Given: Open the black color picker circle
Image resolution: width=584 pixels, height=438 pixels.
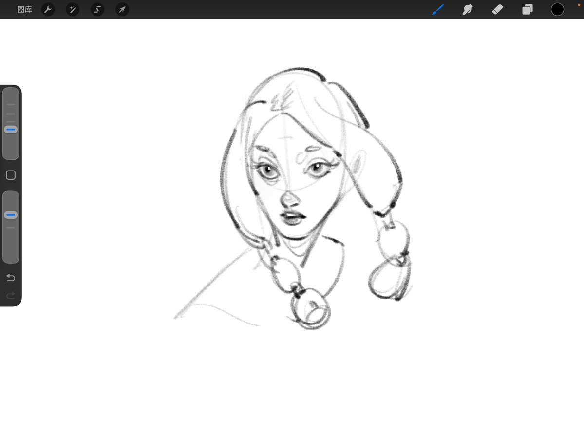Looking at the screenshot, I should [x=557, y=9].
